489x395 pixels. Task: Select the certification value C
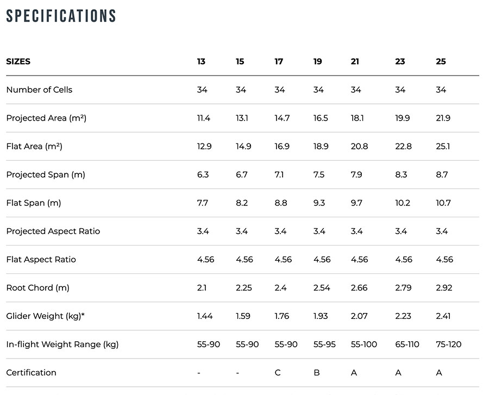(278, 372)
